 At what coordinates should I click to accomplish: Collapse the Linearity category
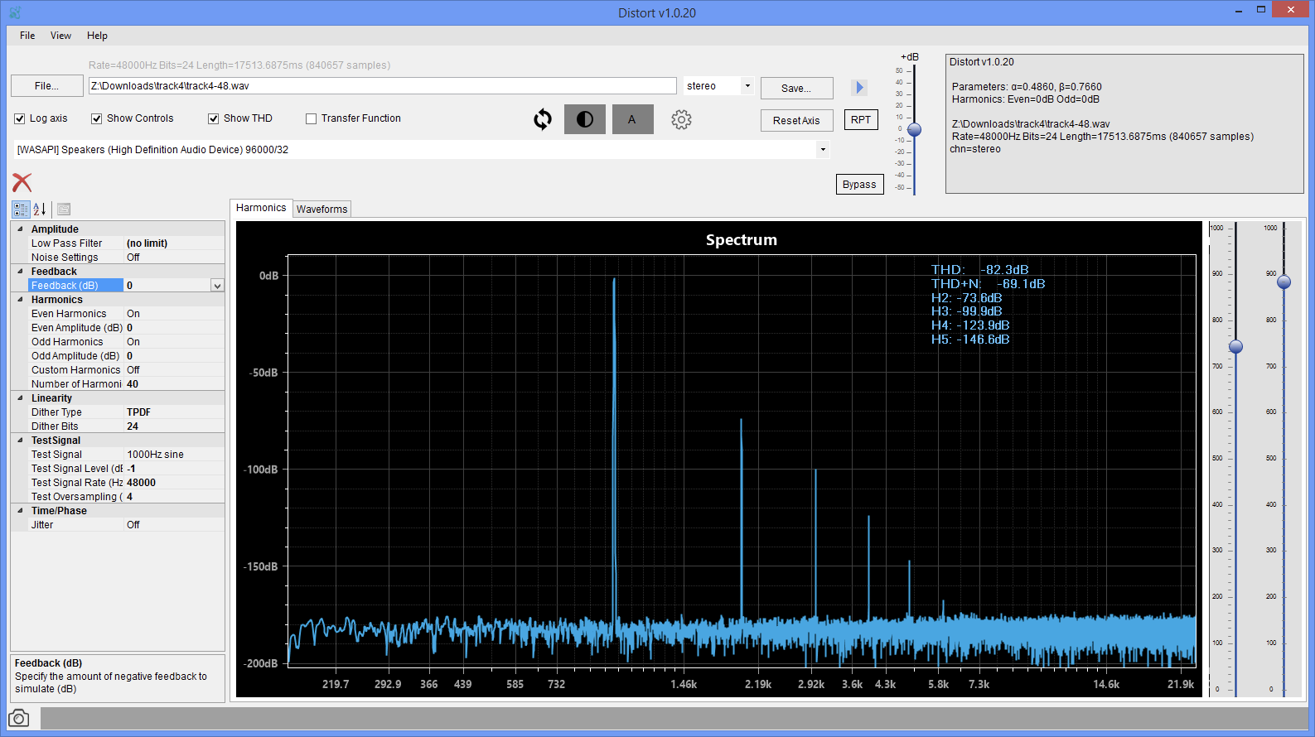(x=21, y=398)
